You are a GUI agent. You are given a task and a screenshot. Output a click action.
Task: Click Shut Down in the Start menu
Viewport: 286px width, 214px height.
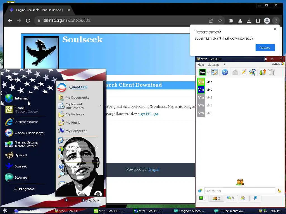(x=91, y=200)
